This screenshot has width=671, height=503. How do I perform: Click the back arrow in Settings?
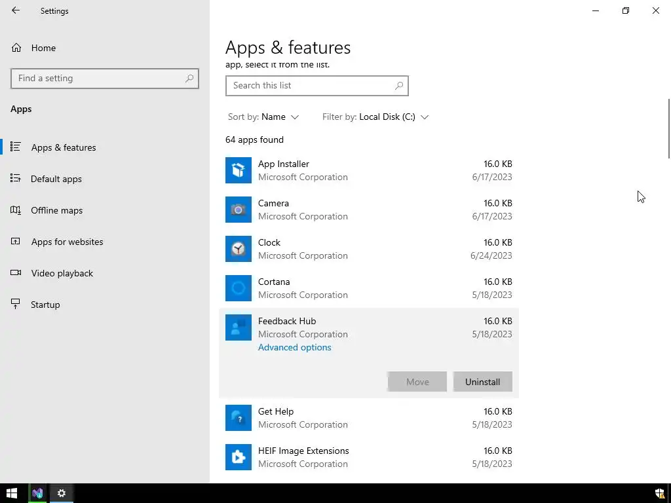(x=16, y=10)
